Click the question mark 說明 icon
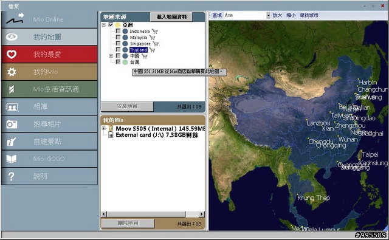389x240 pixels. pyautogui.click(x=11, y=176)
